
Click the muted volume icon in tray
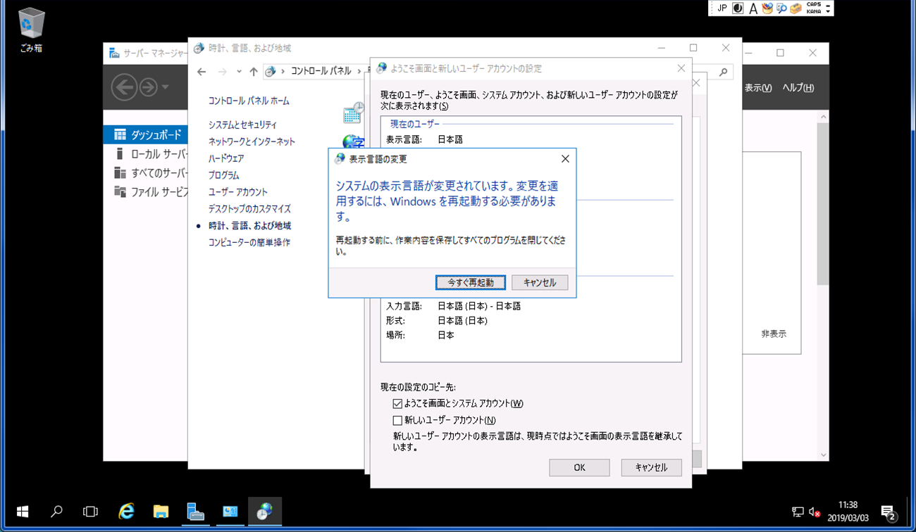click(x=814, y=512)
